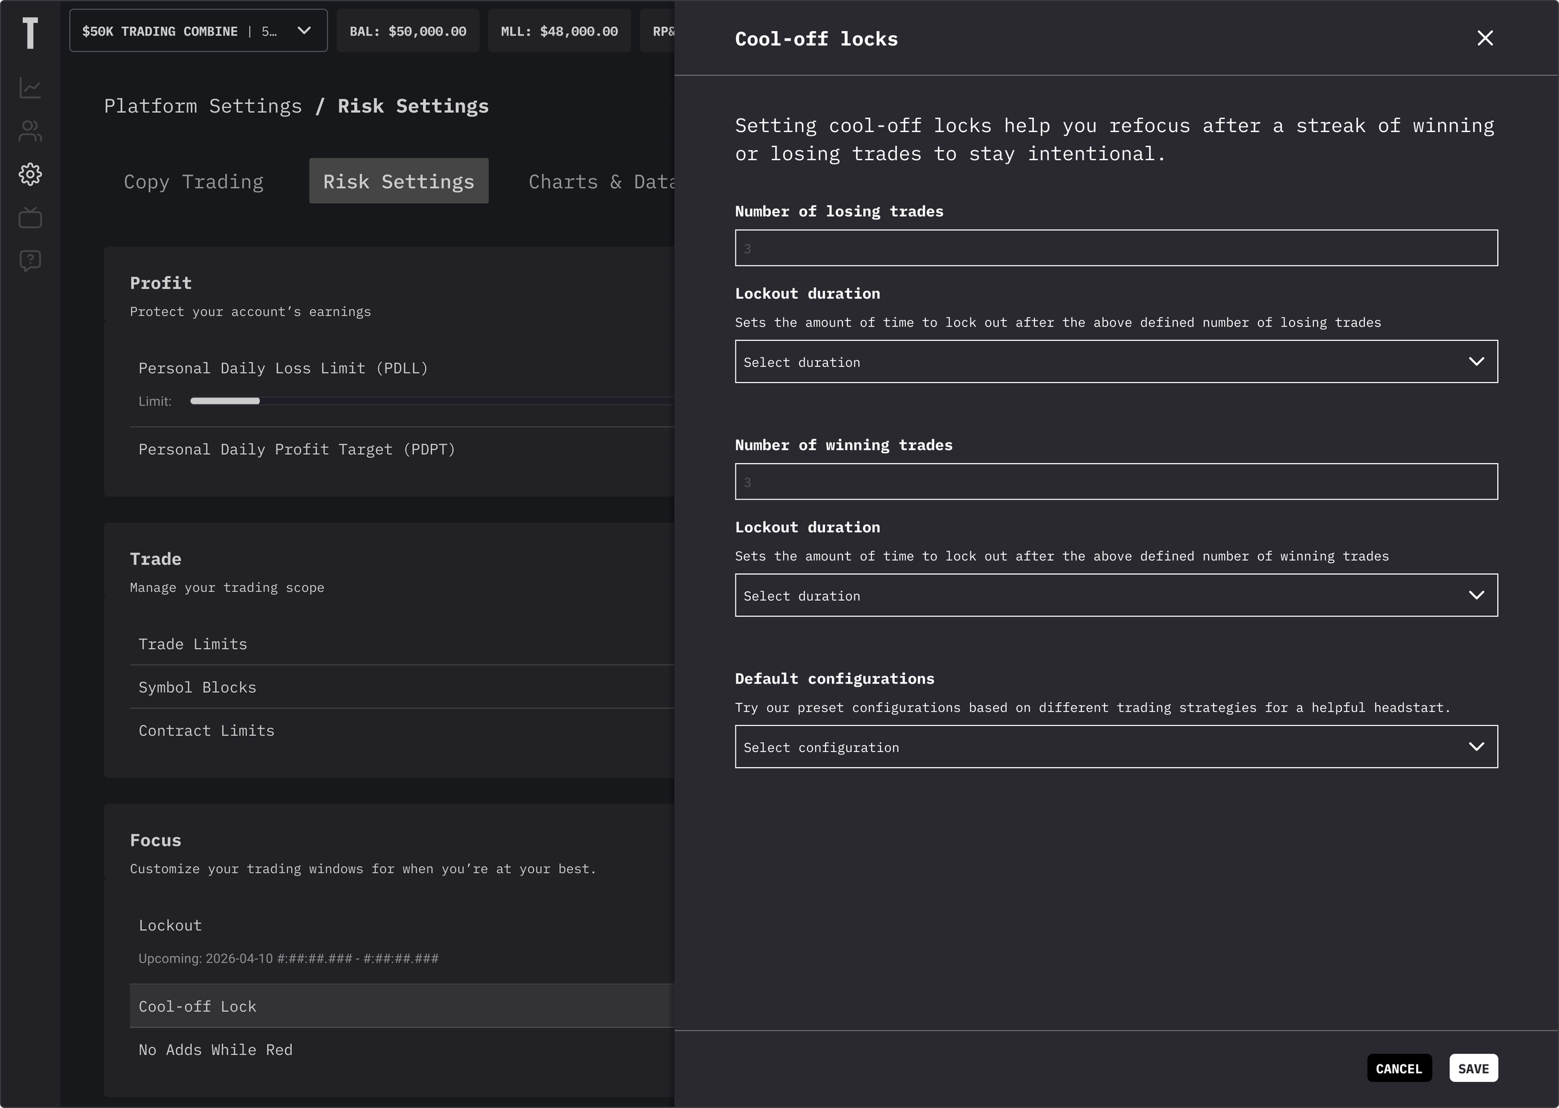Switch to the Risk Settings tab
This screenshot has width=1559, height=1108.
pos(398,181)
